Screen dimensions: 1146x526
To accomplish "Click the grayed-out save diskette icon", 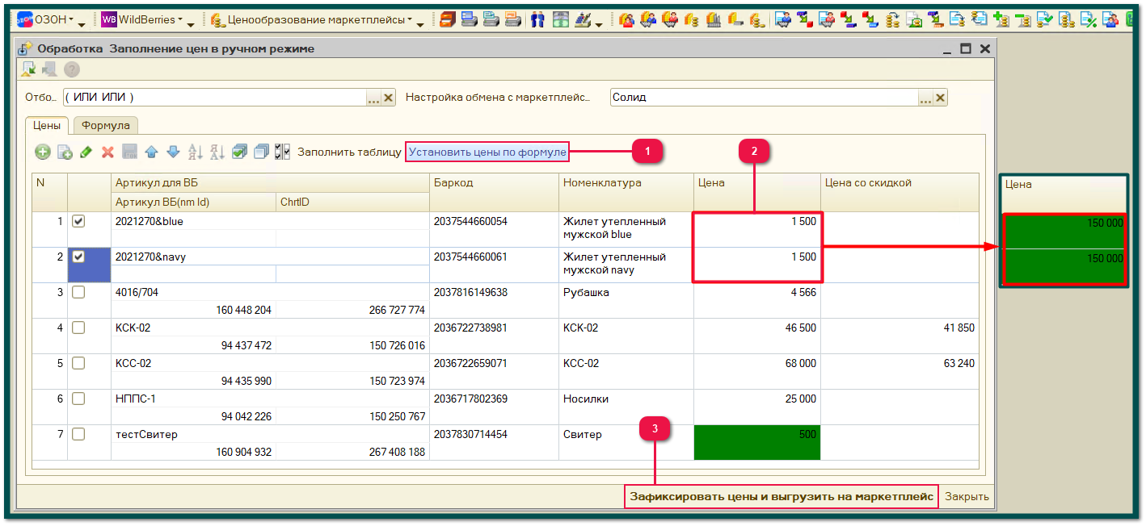I will [x=129, y=152].
